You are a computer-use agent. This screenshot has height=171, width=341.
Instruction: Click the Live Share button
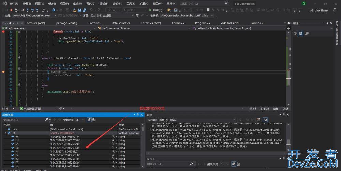[x=318, y=10]
